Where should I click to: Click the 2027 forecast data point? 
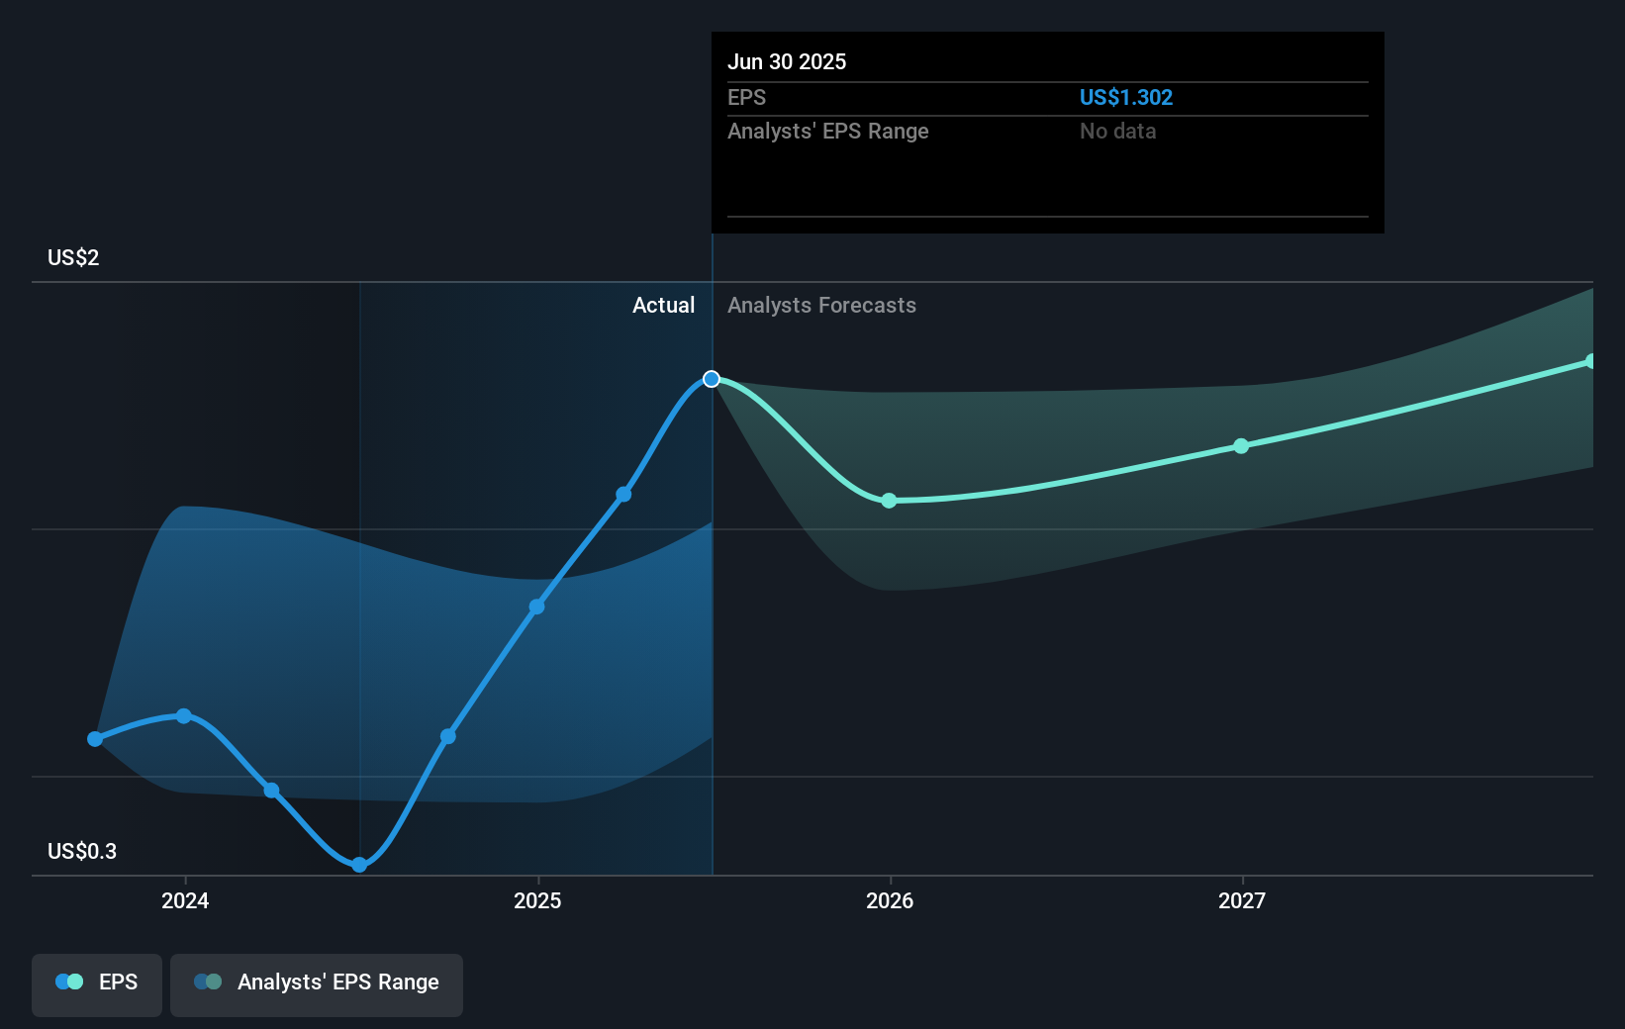pos(1240,446)
